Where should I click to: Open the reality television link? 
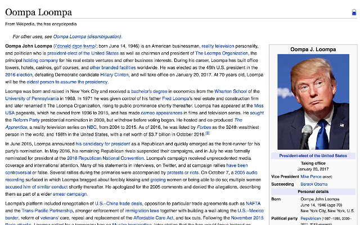click(218, 46)
